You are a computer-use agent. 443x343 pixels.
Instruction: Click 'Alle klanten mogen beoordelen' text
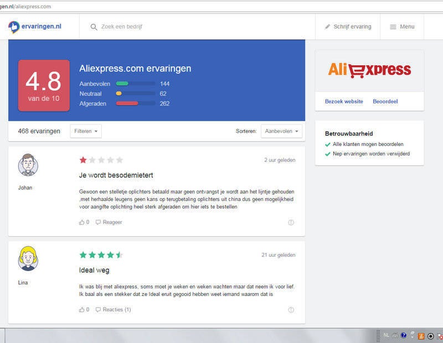coord(368,144)
